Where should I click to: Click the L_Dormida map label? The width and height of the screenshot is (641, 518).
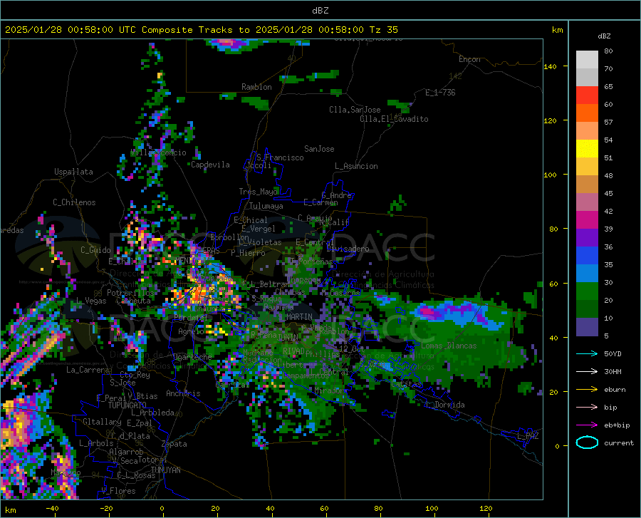444,405
